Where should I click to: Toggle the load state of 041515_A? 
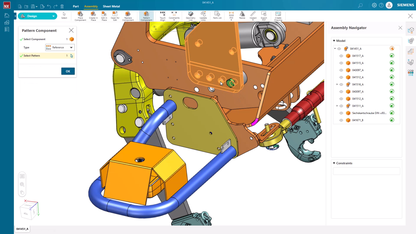click(392, 63)
